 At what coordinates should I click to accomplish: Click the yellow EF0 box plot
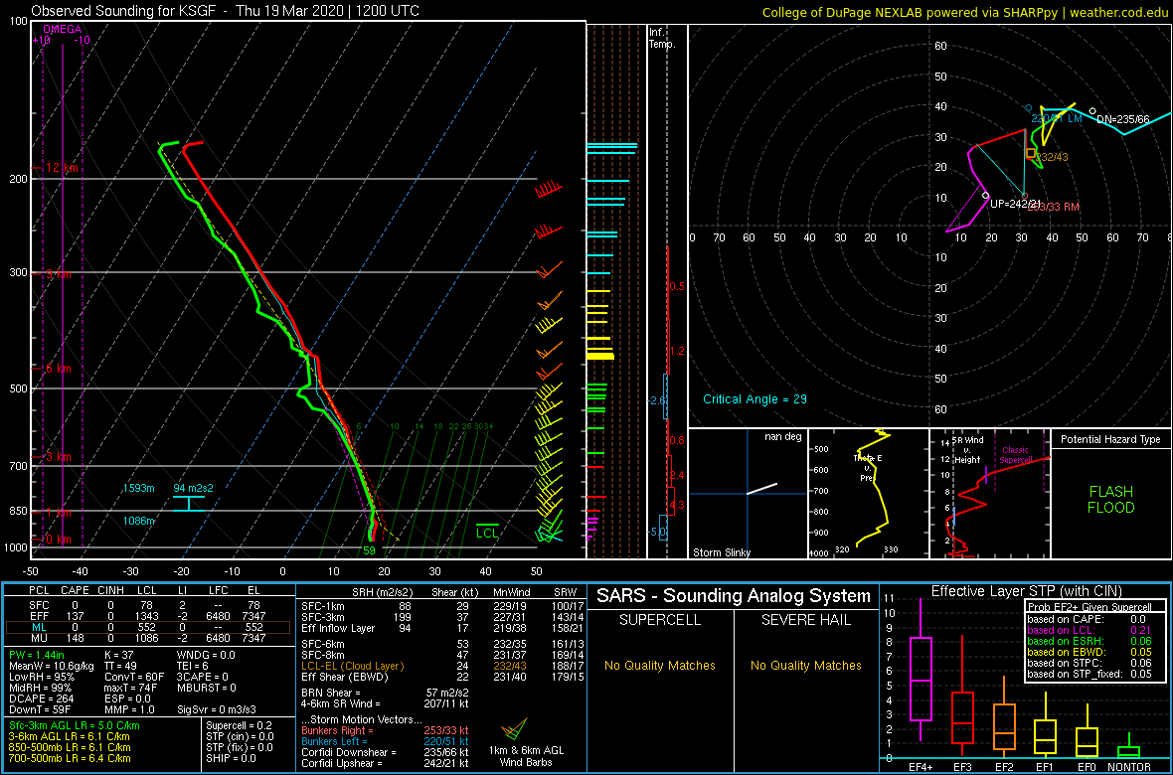point(1088,729)
